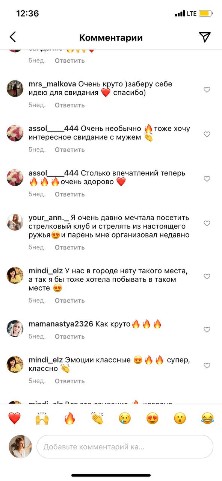Insert the laughing tears quick emoji
The image size is (222, 481).
click(x=207, y=418)
